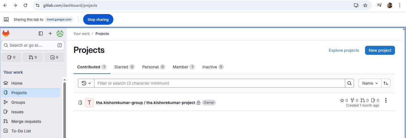This screenshot has width=406, height=138.
Task: Click the search magnifier button
Action: tap(349, 83)
